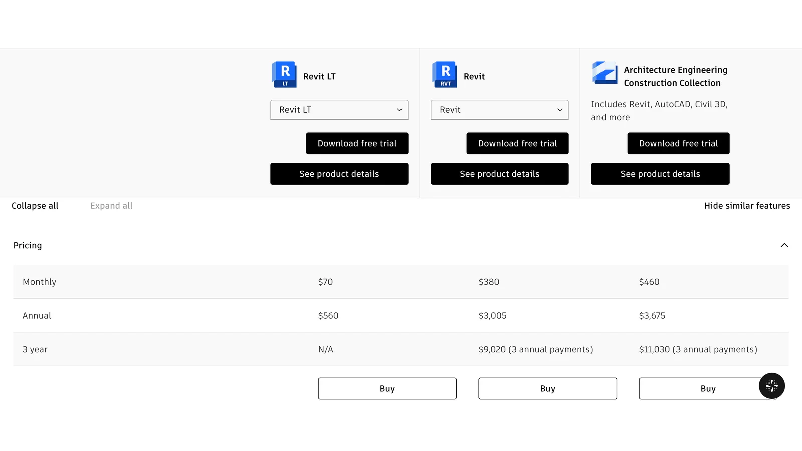Buy Revit
Screen dimensions: 802x451
pyautogui.click(x=548, y=389)
